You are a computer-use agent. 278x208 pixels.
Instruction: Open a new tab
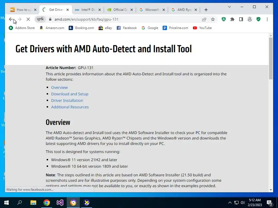tap(206, 10)
